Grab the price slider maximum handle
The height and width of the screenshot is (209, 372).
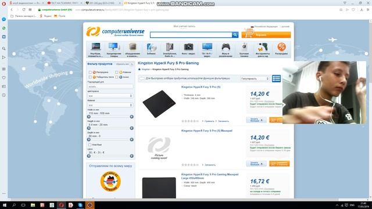tap(132, 156)
